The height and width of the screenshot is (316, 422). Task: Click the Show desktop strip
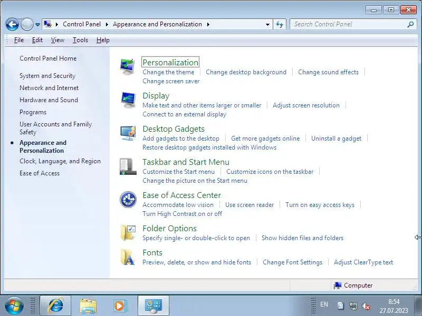pyautogui.click(x=418, y=305)
